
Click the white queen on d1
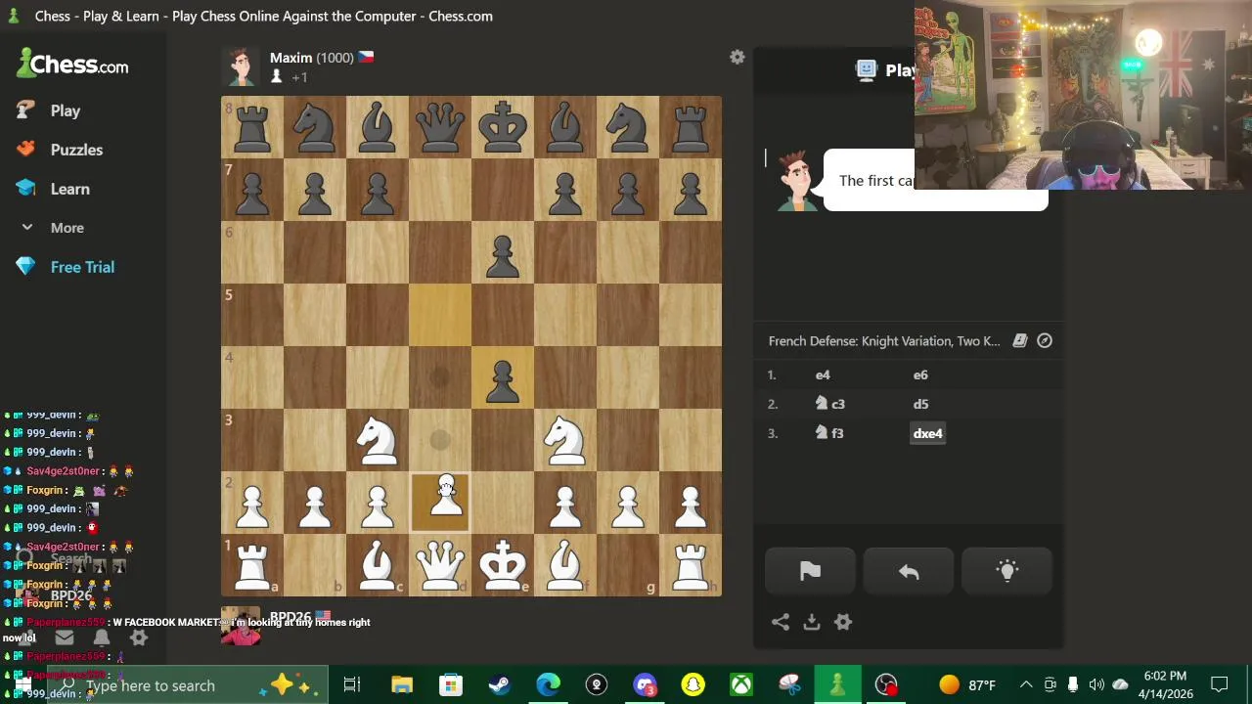[440, 565]
